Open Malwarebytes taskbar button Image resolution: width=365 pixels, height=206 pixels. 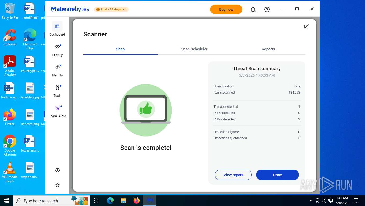[150, 201]
